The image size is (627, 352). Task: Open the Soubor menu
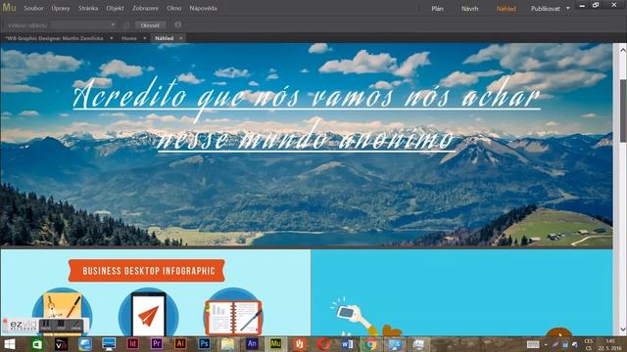tap(33, 8)
